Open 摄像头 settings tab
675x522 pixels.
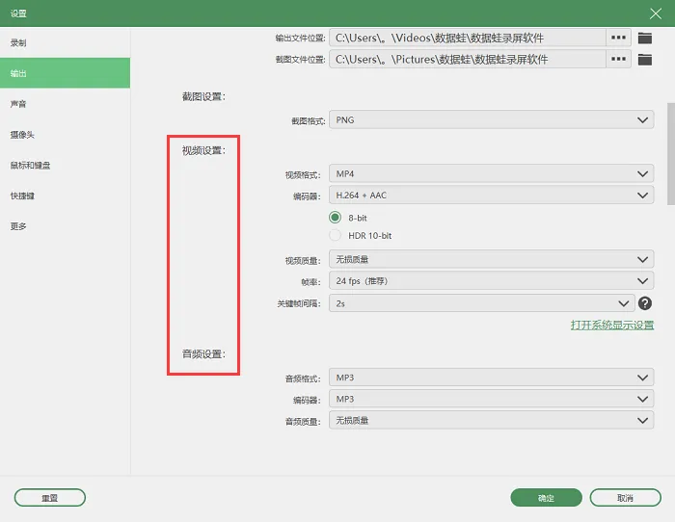65,135
